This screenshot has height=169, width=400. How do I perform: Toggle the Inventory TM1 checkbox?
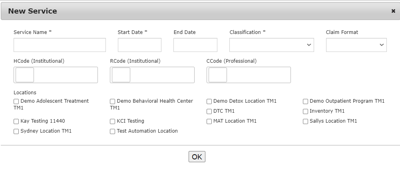pyautogui.click(x=306, y=111)
